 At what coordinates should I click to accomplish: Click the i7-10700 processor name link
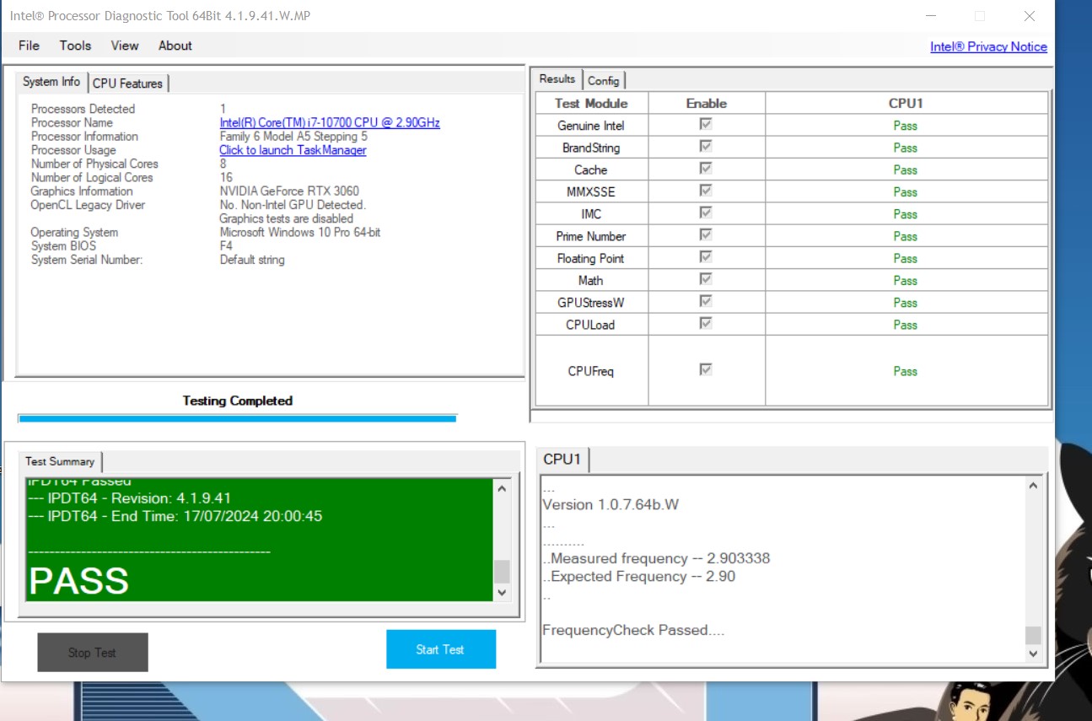pos(330,122)
